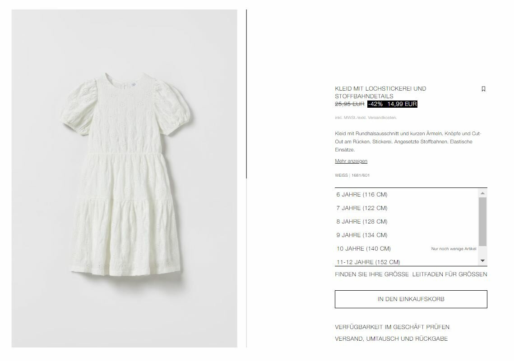Save item with the bookmark icon

pos(483,89)
